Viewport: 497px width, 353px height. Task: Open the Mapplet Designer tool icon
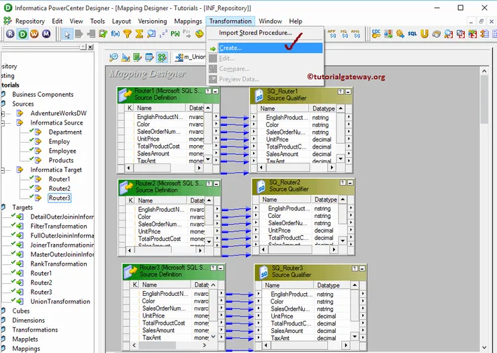tap(149, 57)
